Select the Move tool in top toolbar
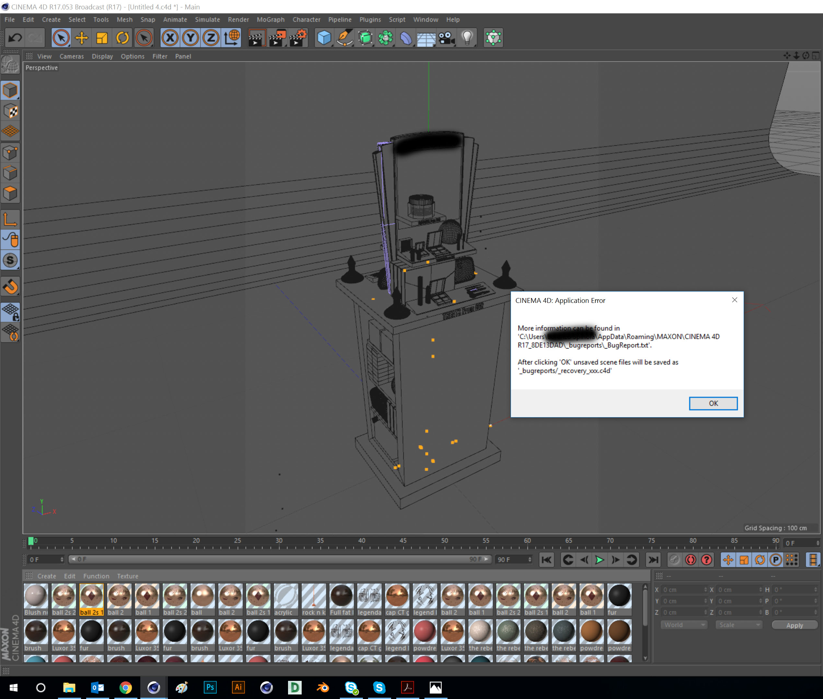Screen dimensions: 823x699 (82, 38)
